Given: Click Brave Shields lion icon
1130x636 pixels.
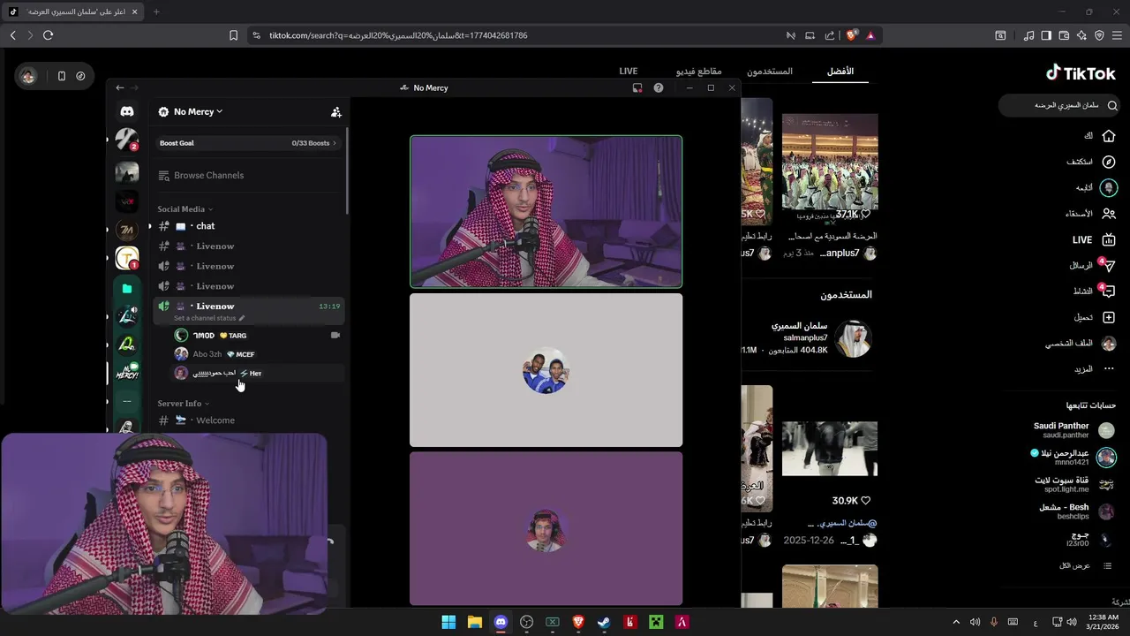Looking at the screenshot, I should coord(851,35).
